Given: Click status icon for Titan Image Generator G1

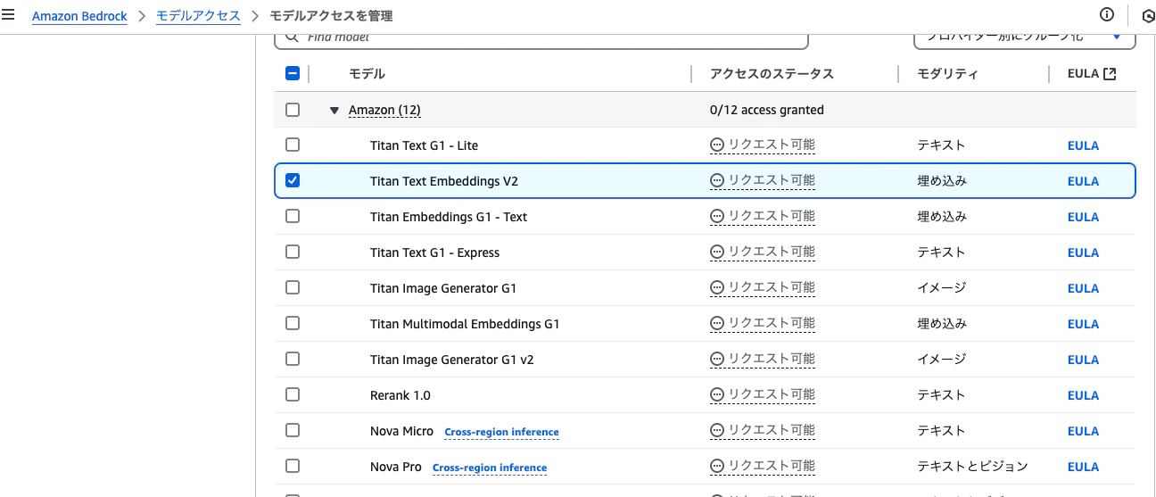Looking at the screenshot, I should pos(717,287).
